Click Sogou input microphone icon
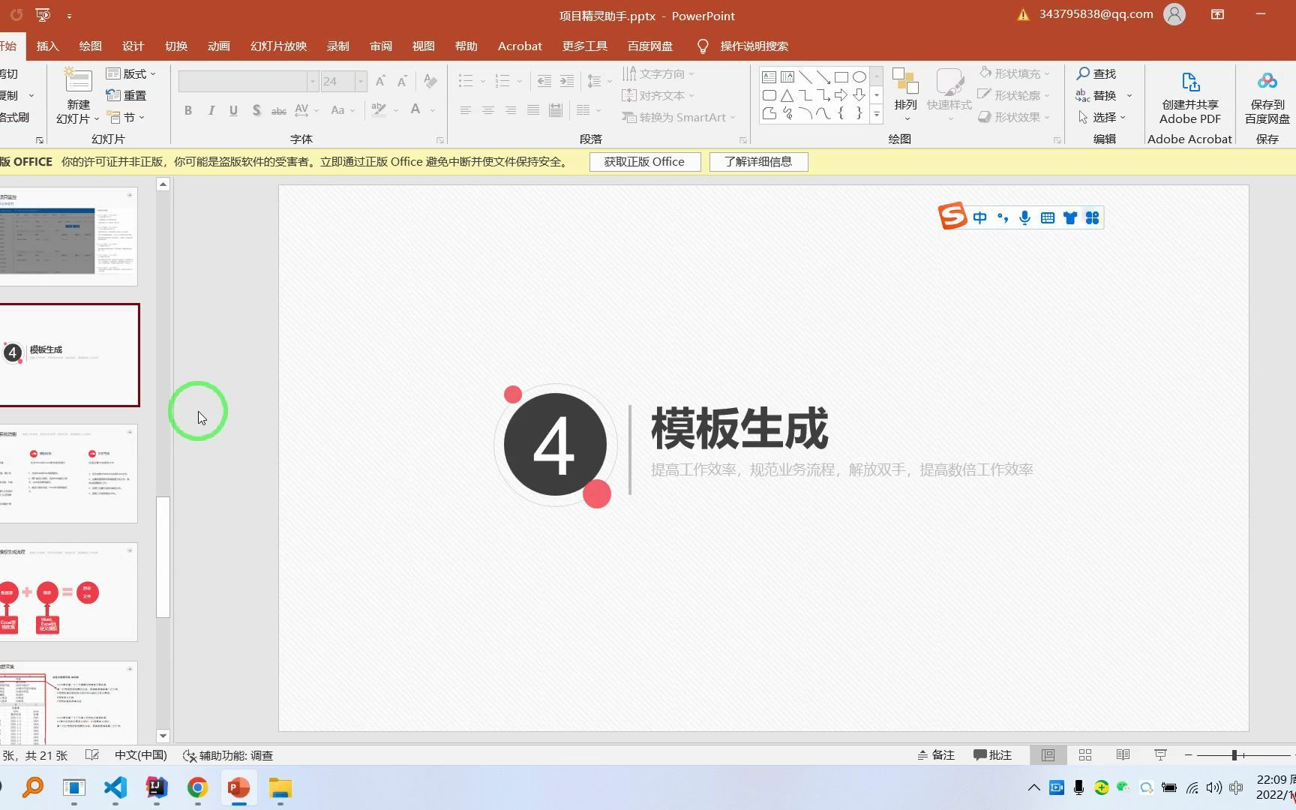Screen dimensions: 1296x810 pyautogui.click(x=1024, y=218)
